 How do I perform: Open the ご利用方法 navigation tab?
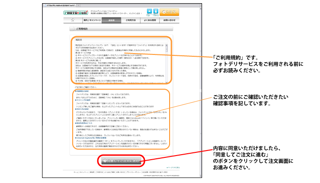(130, 21)
